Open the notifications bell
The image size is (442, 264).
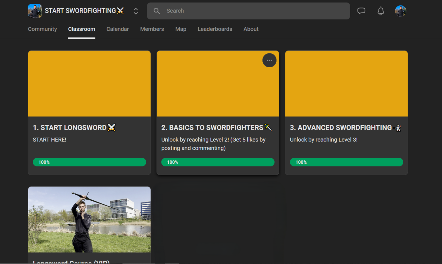point(381,11)
